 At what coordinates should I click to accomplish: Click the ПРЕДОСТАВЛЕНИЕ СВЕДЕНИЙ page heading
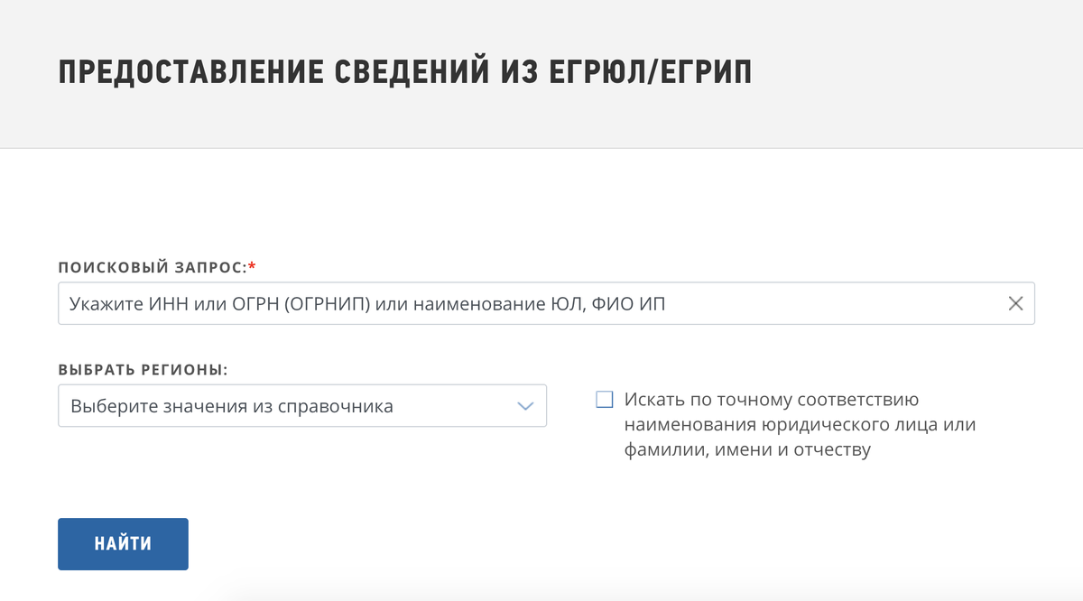click(406, 70)
